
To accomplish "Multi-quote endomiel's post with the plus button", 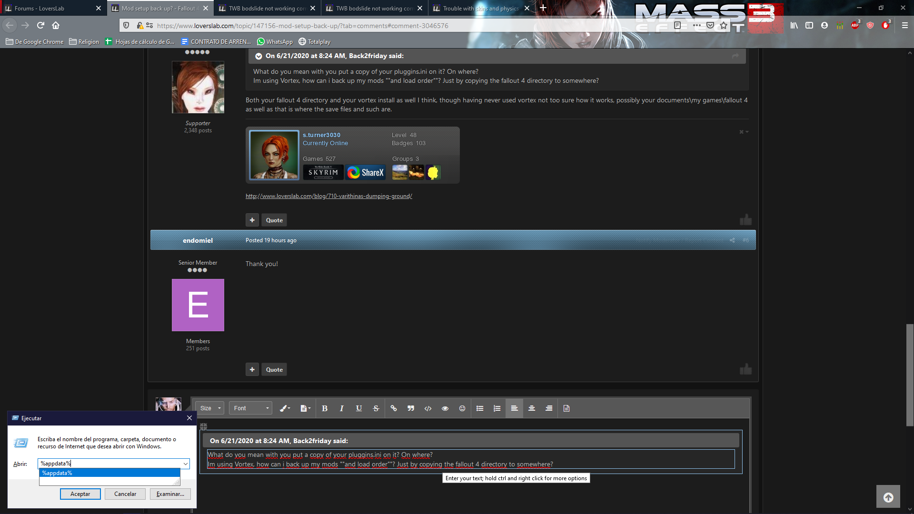I will click(252, 370).
